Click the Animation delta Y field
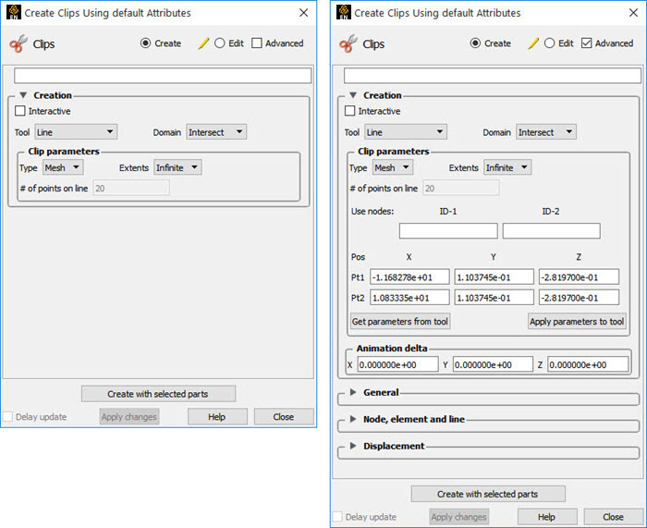The image size is (647, 528). click(x=493, y=364)
